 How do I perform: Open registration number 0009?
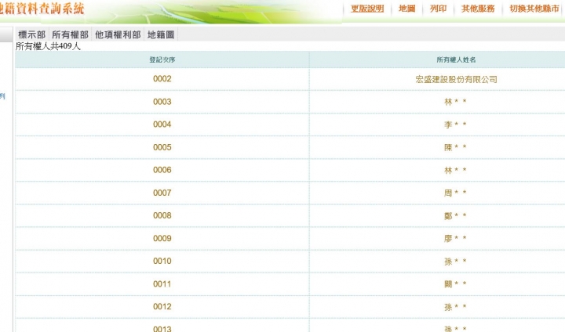[x=162, y=238]
